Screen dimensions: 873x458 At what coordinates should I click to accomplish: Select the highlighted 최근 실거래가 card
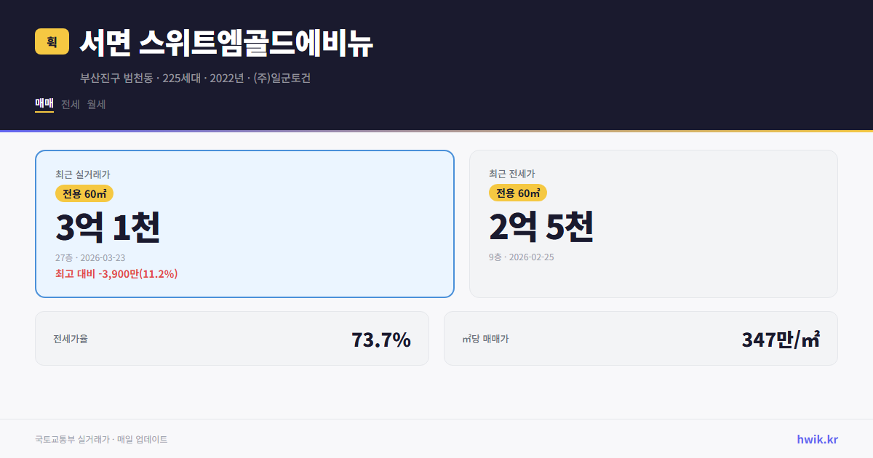(244, 223)
